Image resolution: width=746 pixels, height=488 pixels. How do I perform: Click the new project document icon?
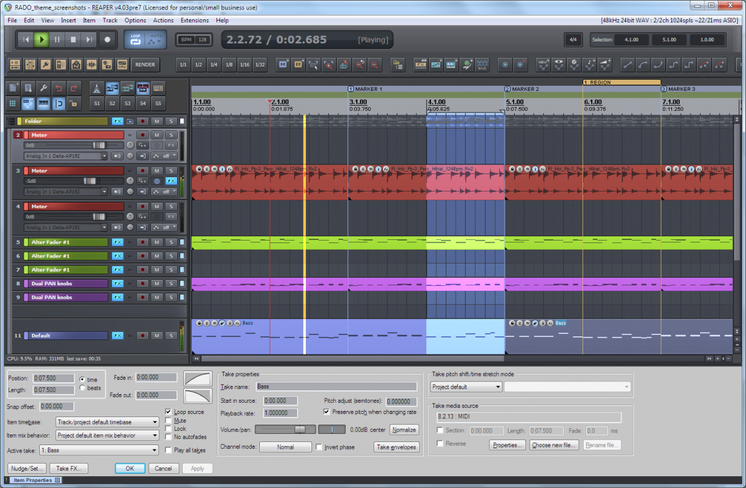click(13, 88)
